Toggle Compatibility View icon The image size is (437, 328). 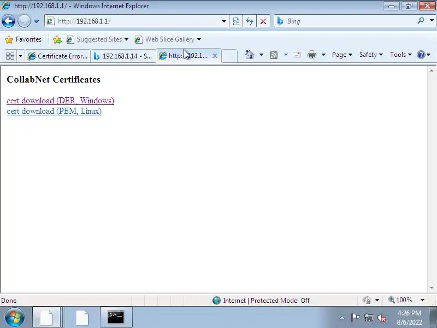point(236,21)
